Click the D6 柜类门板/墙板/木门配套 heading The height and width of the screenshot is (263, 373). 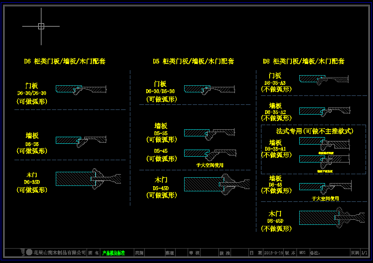[65, 61]
